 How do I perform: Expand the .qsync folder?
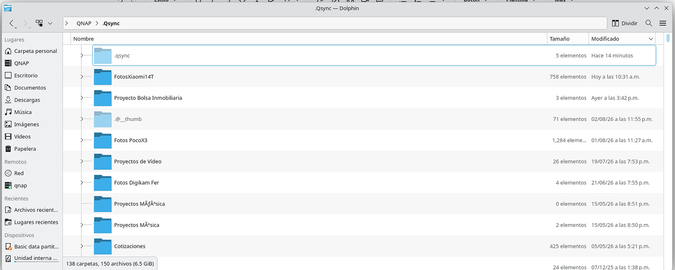pos(82,56)
